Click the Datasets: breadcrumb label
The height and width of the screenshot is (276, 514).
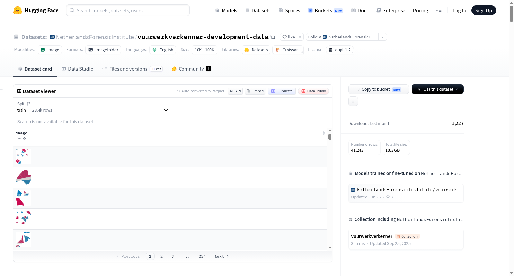coord(34,37)
